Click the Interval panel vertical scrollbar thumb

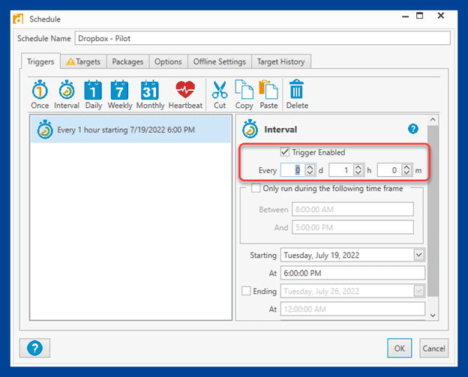coord(433,211)
